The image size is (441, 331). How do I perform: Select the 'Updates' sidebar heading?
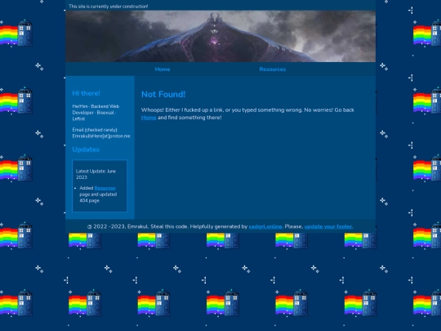pyautogui.click(x=86, y=150)
